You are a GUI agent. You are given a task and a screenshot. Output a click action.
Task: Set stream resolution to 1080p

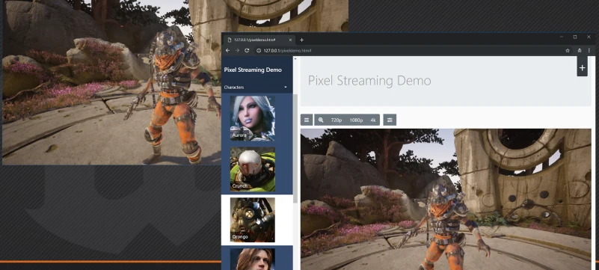(356, 120)
